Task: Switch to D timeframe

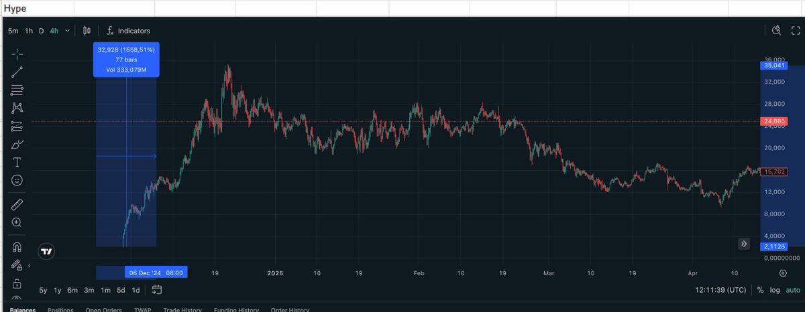Action: [41, 31]
